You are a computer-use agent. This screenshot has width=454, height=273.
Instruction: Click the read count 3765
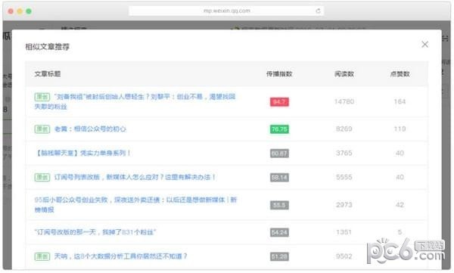pyautogui.click(x=344, y=153)
